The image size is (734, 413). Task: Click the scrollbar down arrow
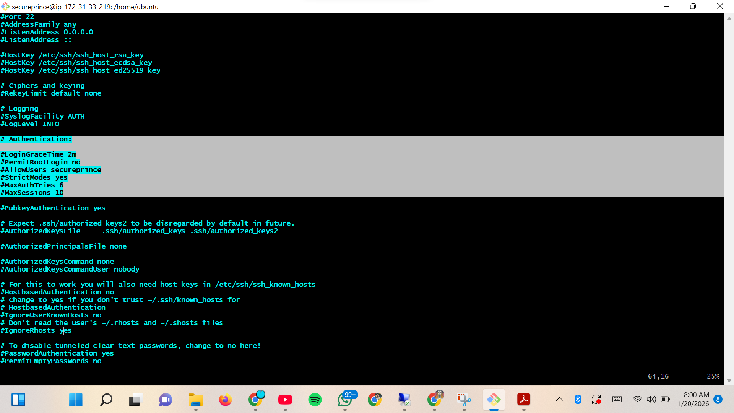pos(729,381)
